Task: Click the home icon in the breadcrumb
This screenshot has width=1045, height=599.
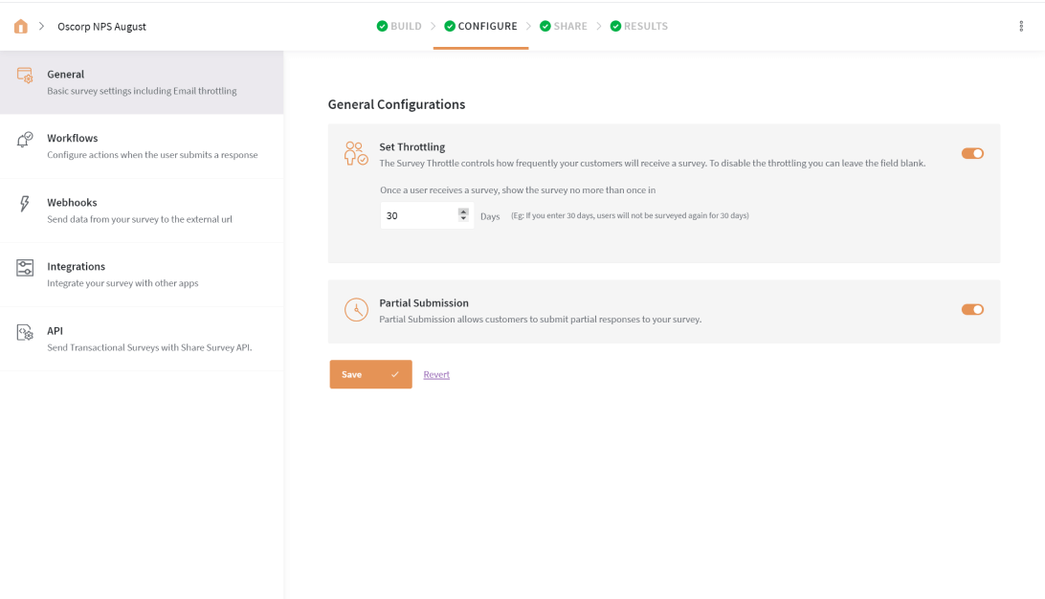Action: (x=20, y=26)
